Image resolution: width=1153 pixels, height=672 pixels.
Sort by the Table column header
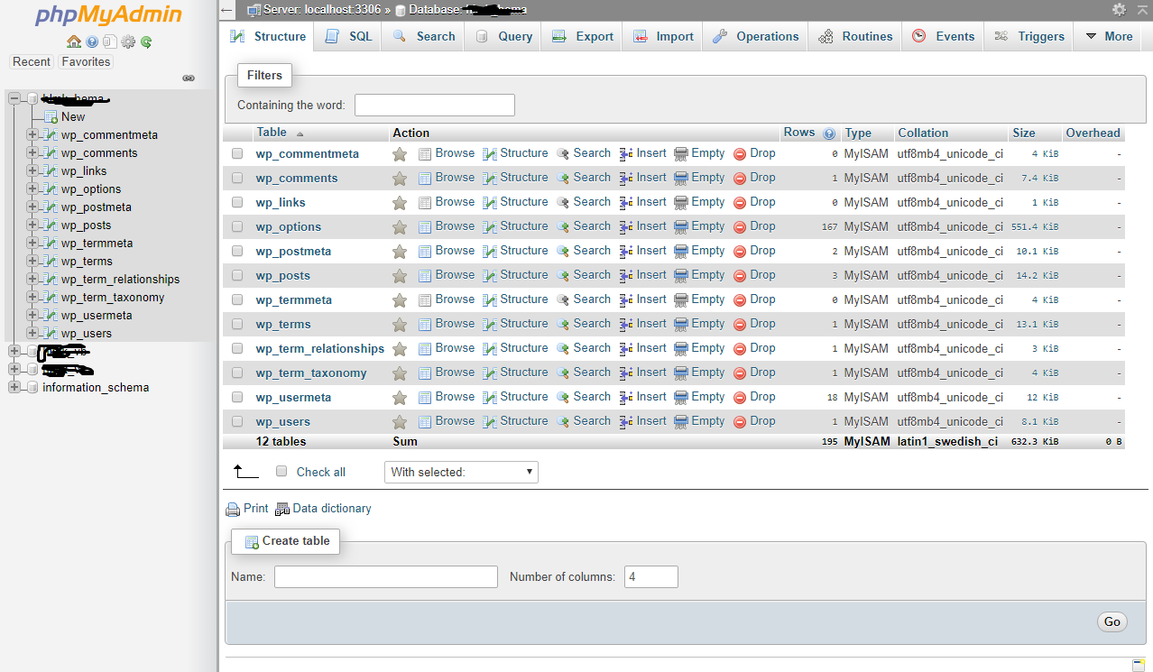tap(272, 133)
